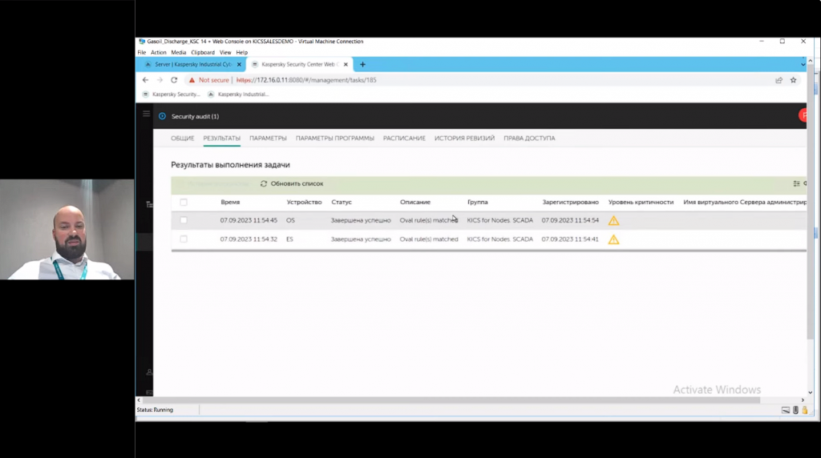Click the ES device cell
The width and height of the screenshot is (821, 458).
click(x=289, y=239)
